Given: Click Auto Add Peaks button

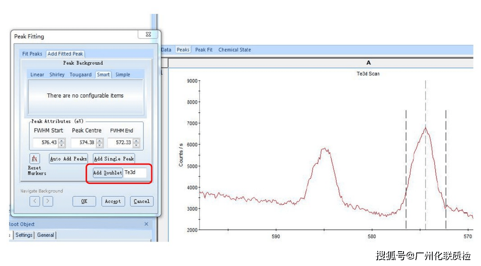Looking at the screenshot, I should (69, 159).
